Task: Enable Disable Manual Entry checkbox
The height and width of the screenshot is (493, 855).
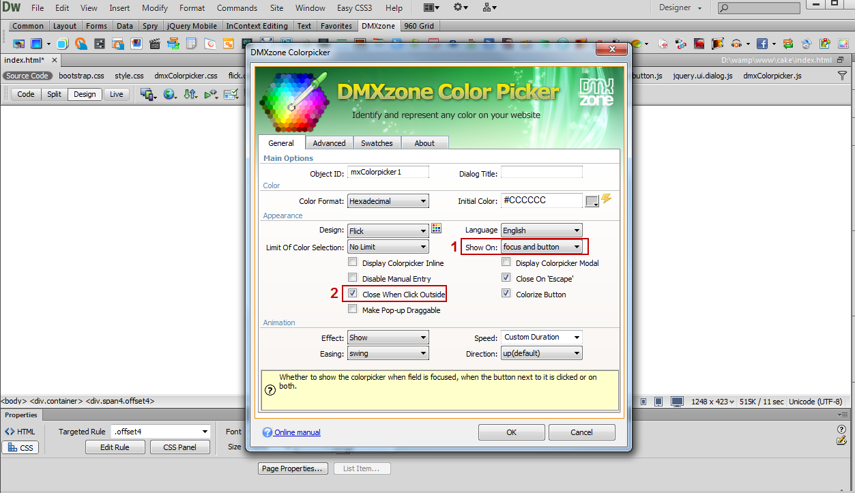Action: coord(353,278)
